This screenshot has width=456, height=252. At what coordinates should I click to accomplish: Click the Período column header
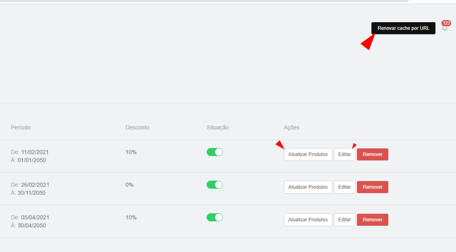click(x=21, y=127)
